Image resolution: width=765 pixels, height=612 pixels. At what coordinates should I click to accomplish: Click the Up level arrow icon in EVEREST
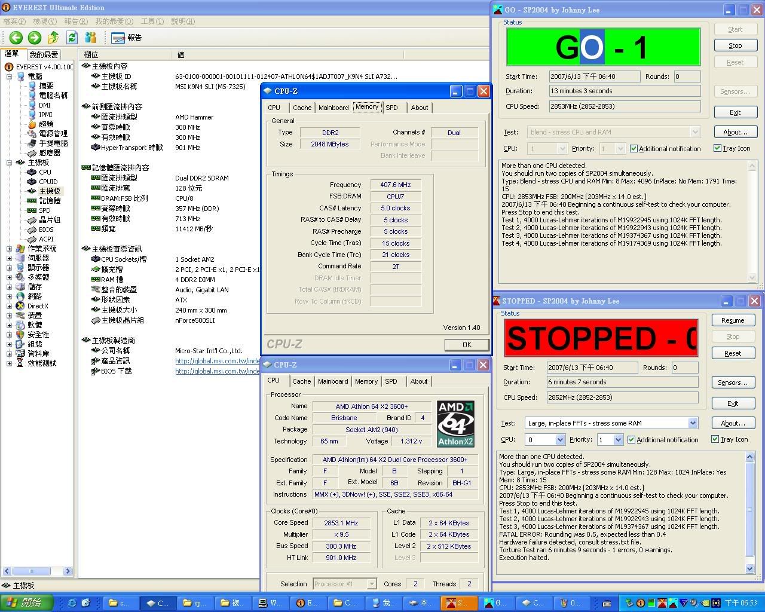(x=53, y=38)
